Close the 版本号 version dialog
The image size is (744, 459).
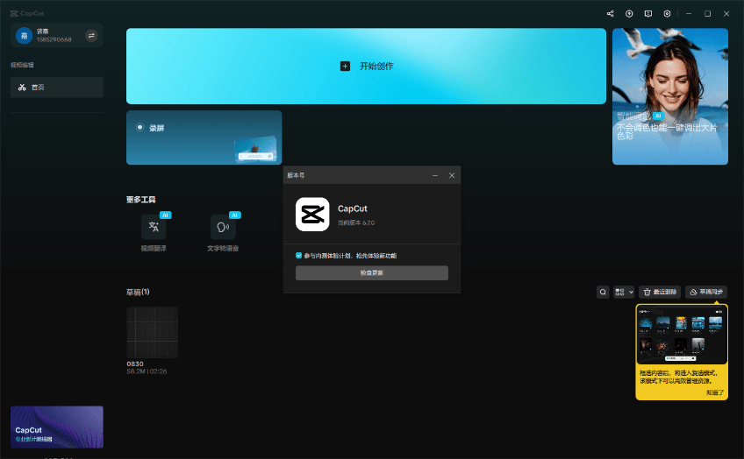[x=452, y=175]
